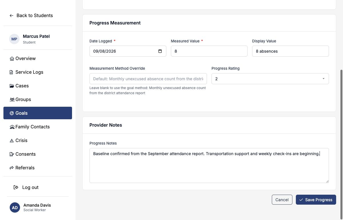The height and width of the screenshot is (220, 343).
Task: Click the Marcus Patel student name
Action: [x=36, y=36]
